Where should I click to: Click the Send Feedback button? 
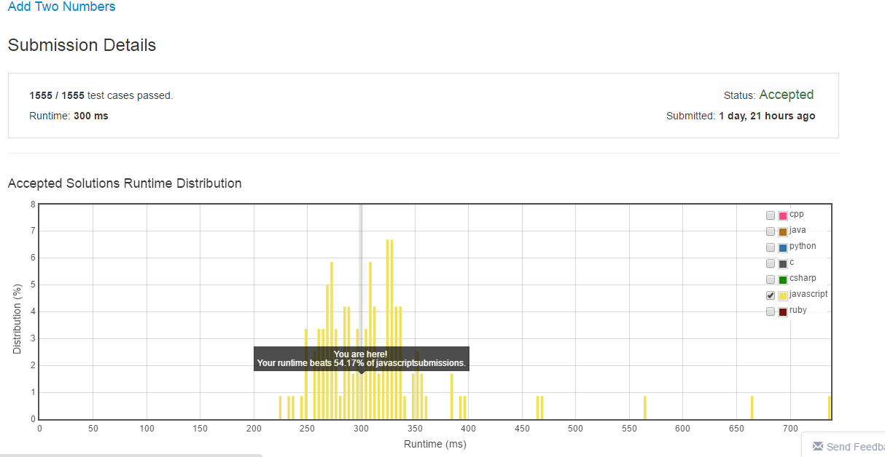coord(854,446)
